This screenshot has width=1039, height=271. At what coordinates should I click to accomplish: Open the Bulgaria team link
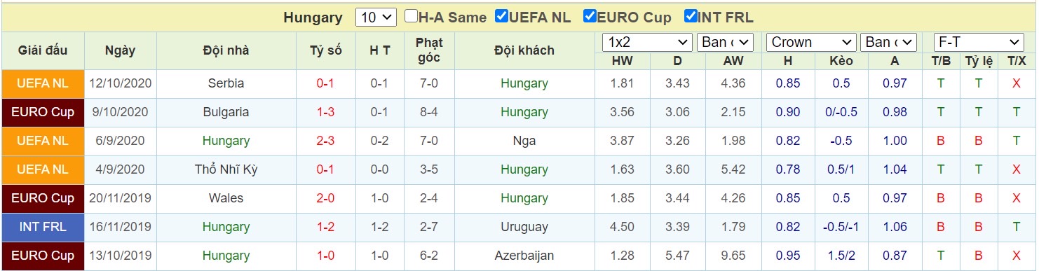[x=226, y=112]
